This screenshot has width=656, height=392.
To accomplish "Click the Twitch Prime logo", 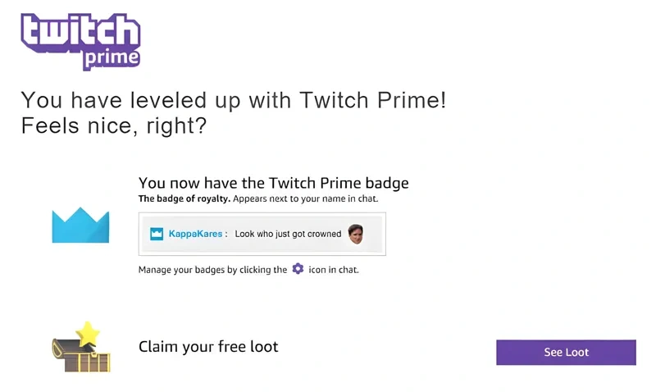I will pos(80,42).
